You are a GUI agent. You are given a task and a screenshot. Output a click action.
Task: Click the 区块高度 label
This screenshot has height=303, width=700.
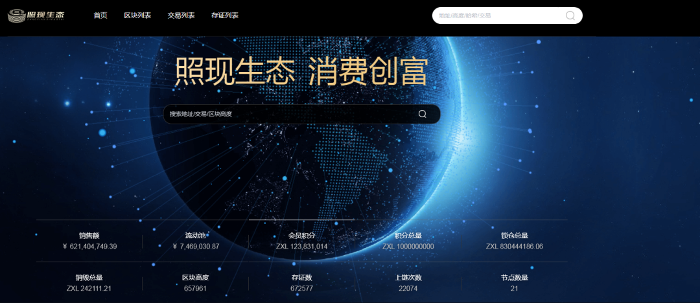pyautogui.click(x=196, y=278)
